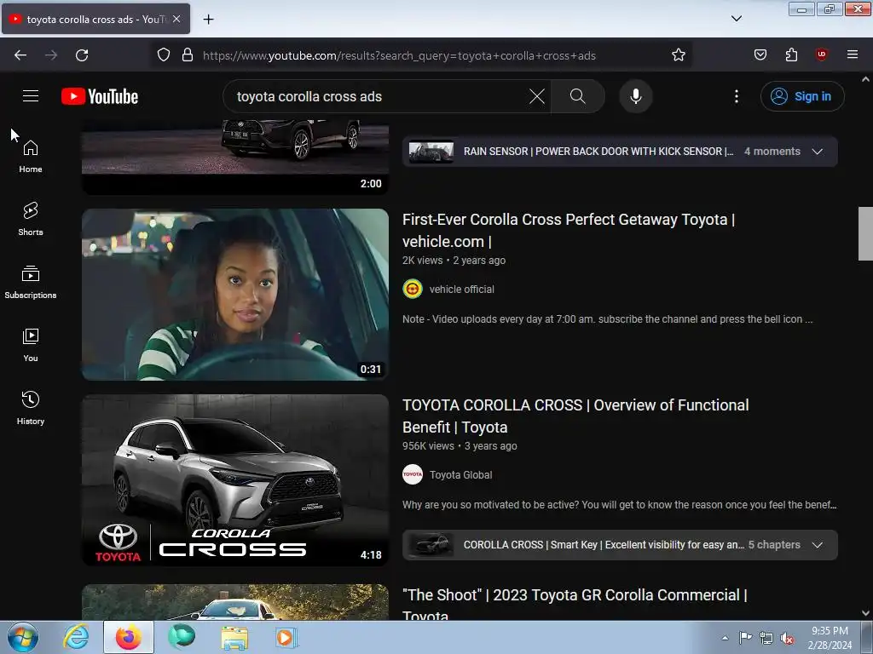Open Subscriptions in the sidebar

pos(31,282)
